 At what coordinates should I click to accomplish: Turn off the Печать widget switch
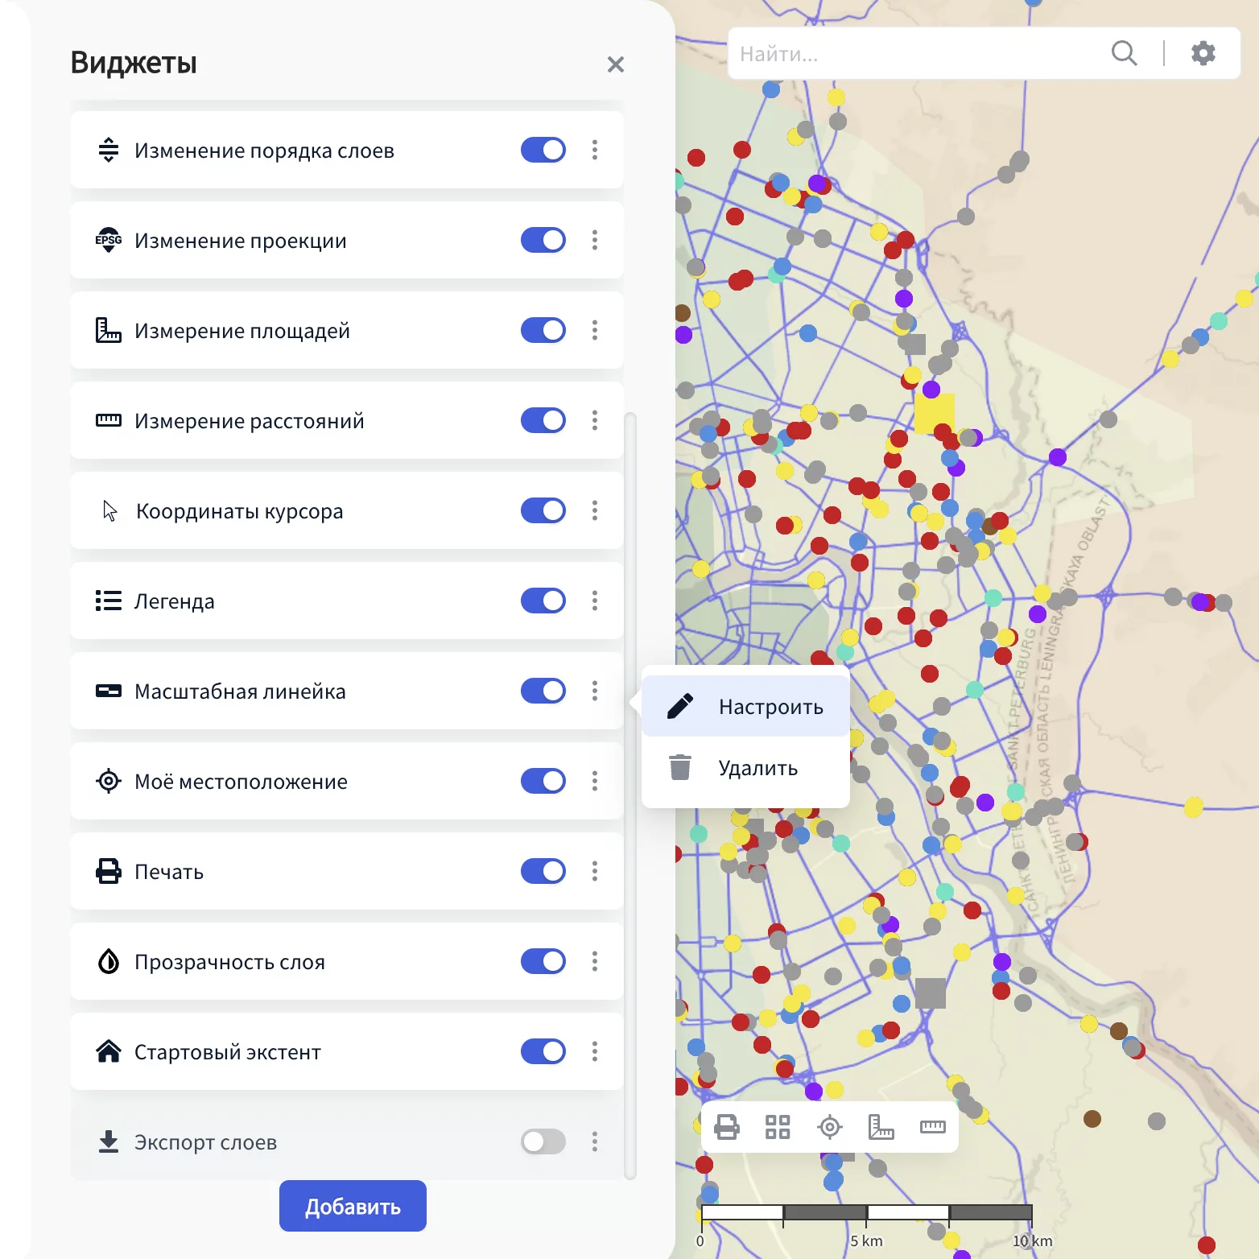pyautogui.click(x=543, y=871)
